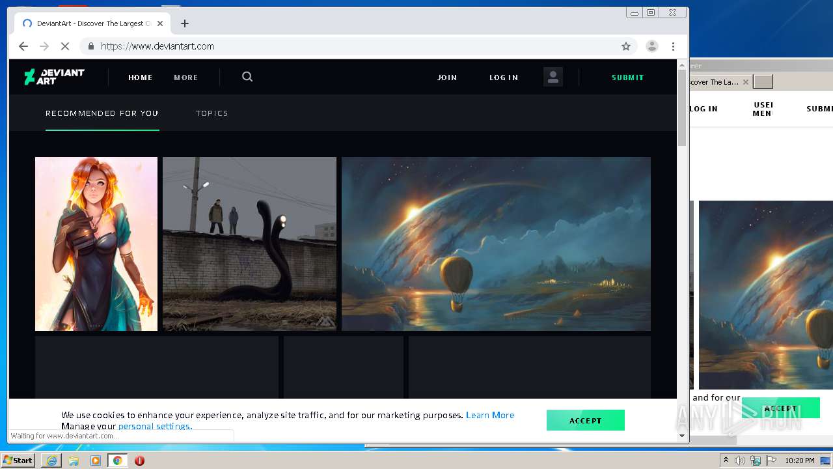Select the Chrome taskbar icon
This screenshot has height=469, width=833.
click(x=118, y=461)
